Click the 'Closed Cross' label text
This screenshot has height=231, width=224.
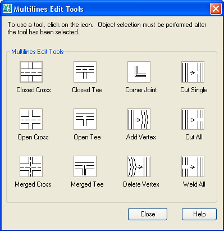pos(34,90)
